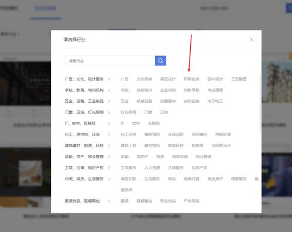The image size is (292, 232).
Task: Click the dialog's vertical scrollbar
Action: point(260,103)
